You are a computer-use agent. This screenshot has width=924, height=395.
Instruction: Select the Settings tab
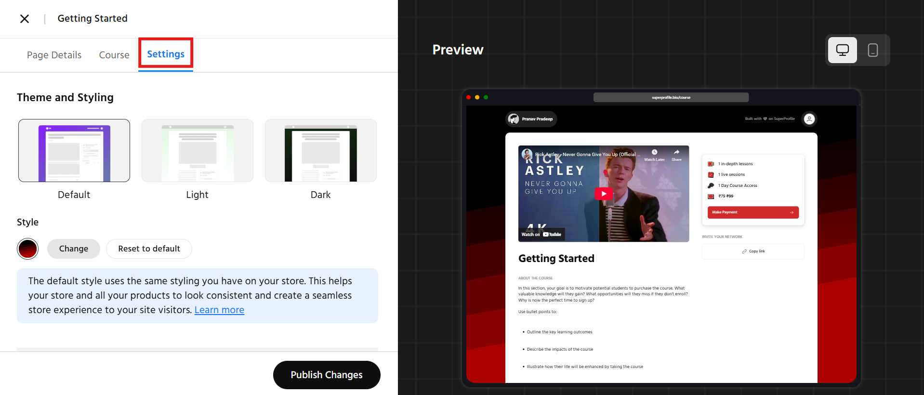coord(166,54)
